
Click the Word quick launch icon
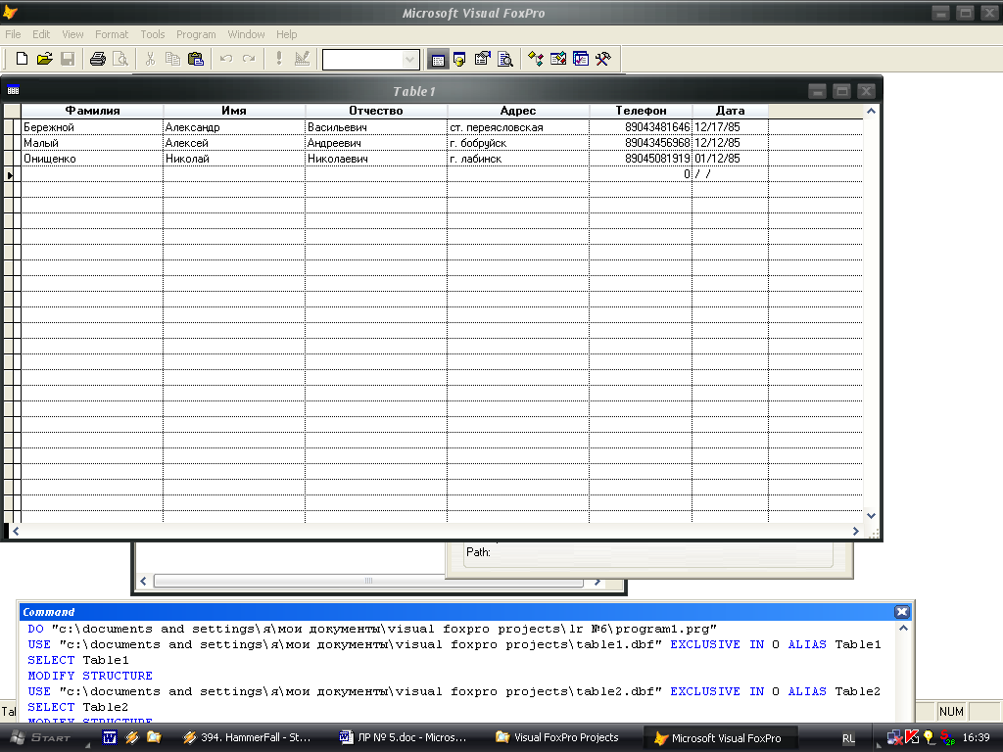pyautogui.click(x=110, y=737)
